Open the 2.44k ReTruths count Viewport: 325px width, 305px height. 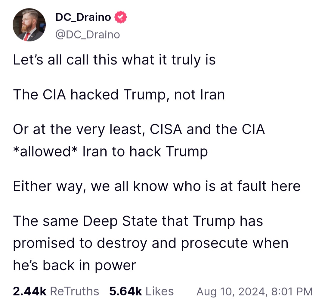[x=29, y=291]
